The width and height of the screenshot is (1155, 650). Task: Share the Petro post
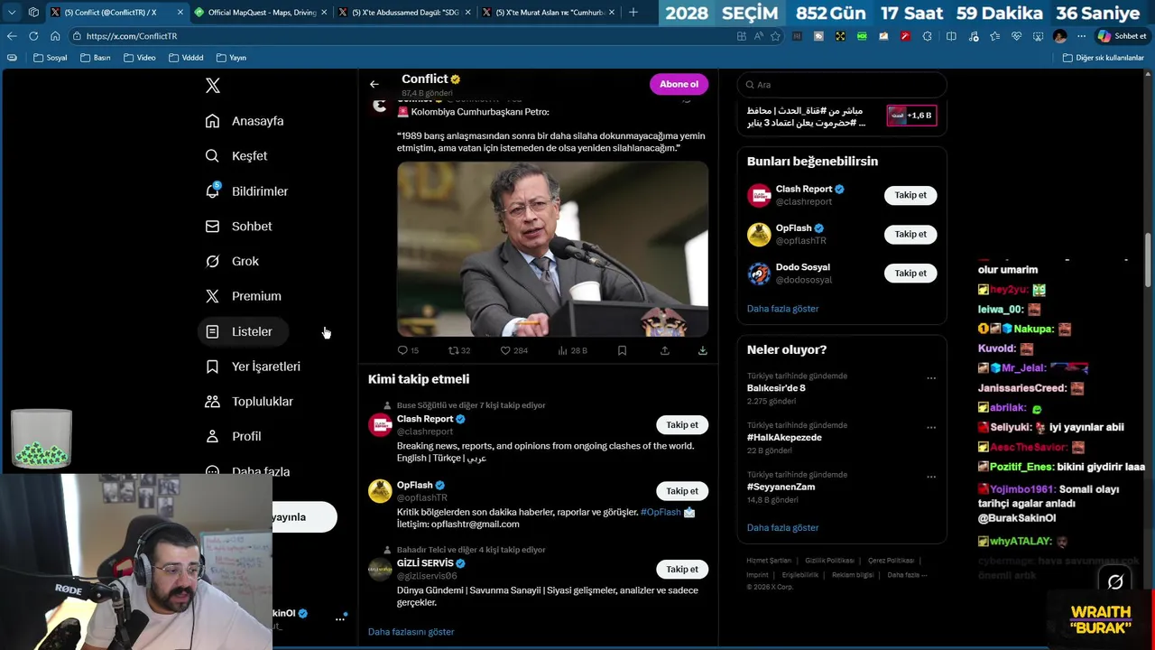tap(665, 350)
